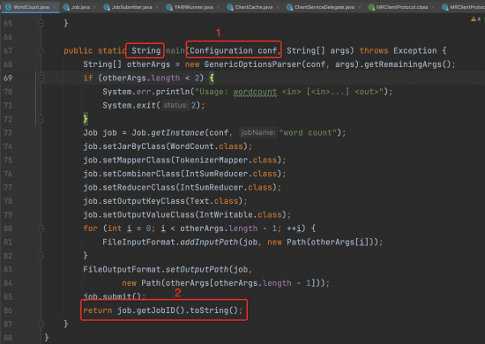Select the JobSubmitter.java tab
This screenshot has width=485, height=344.
[x=131, y=7]
